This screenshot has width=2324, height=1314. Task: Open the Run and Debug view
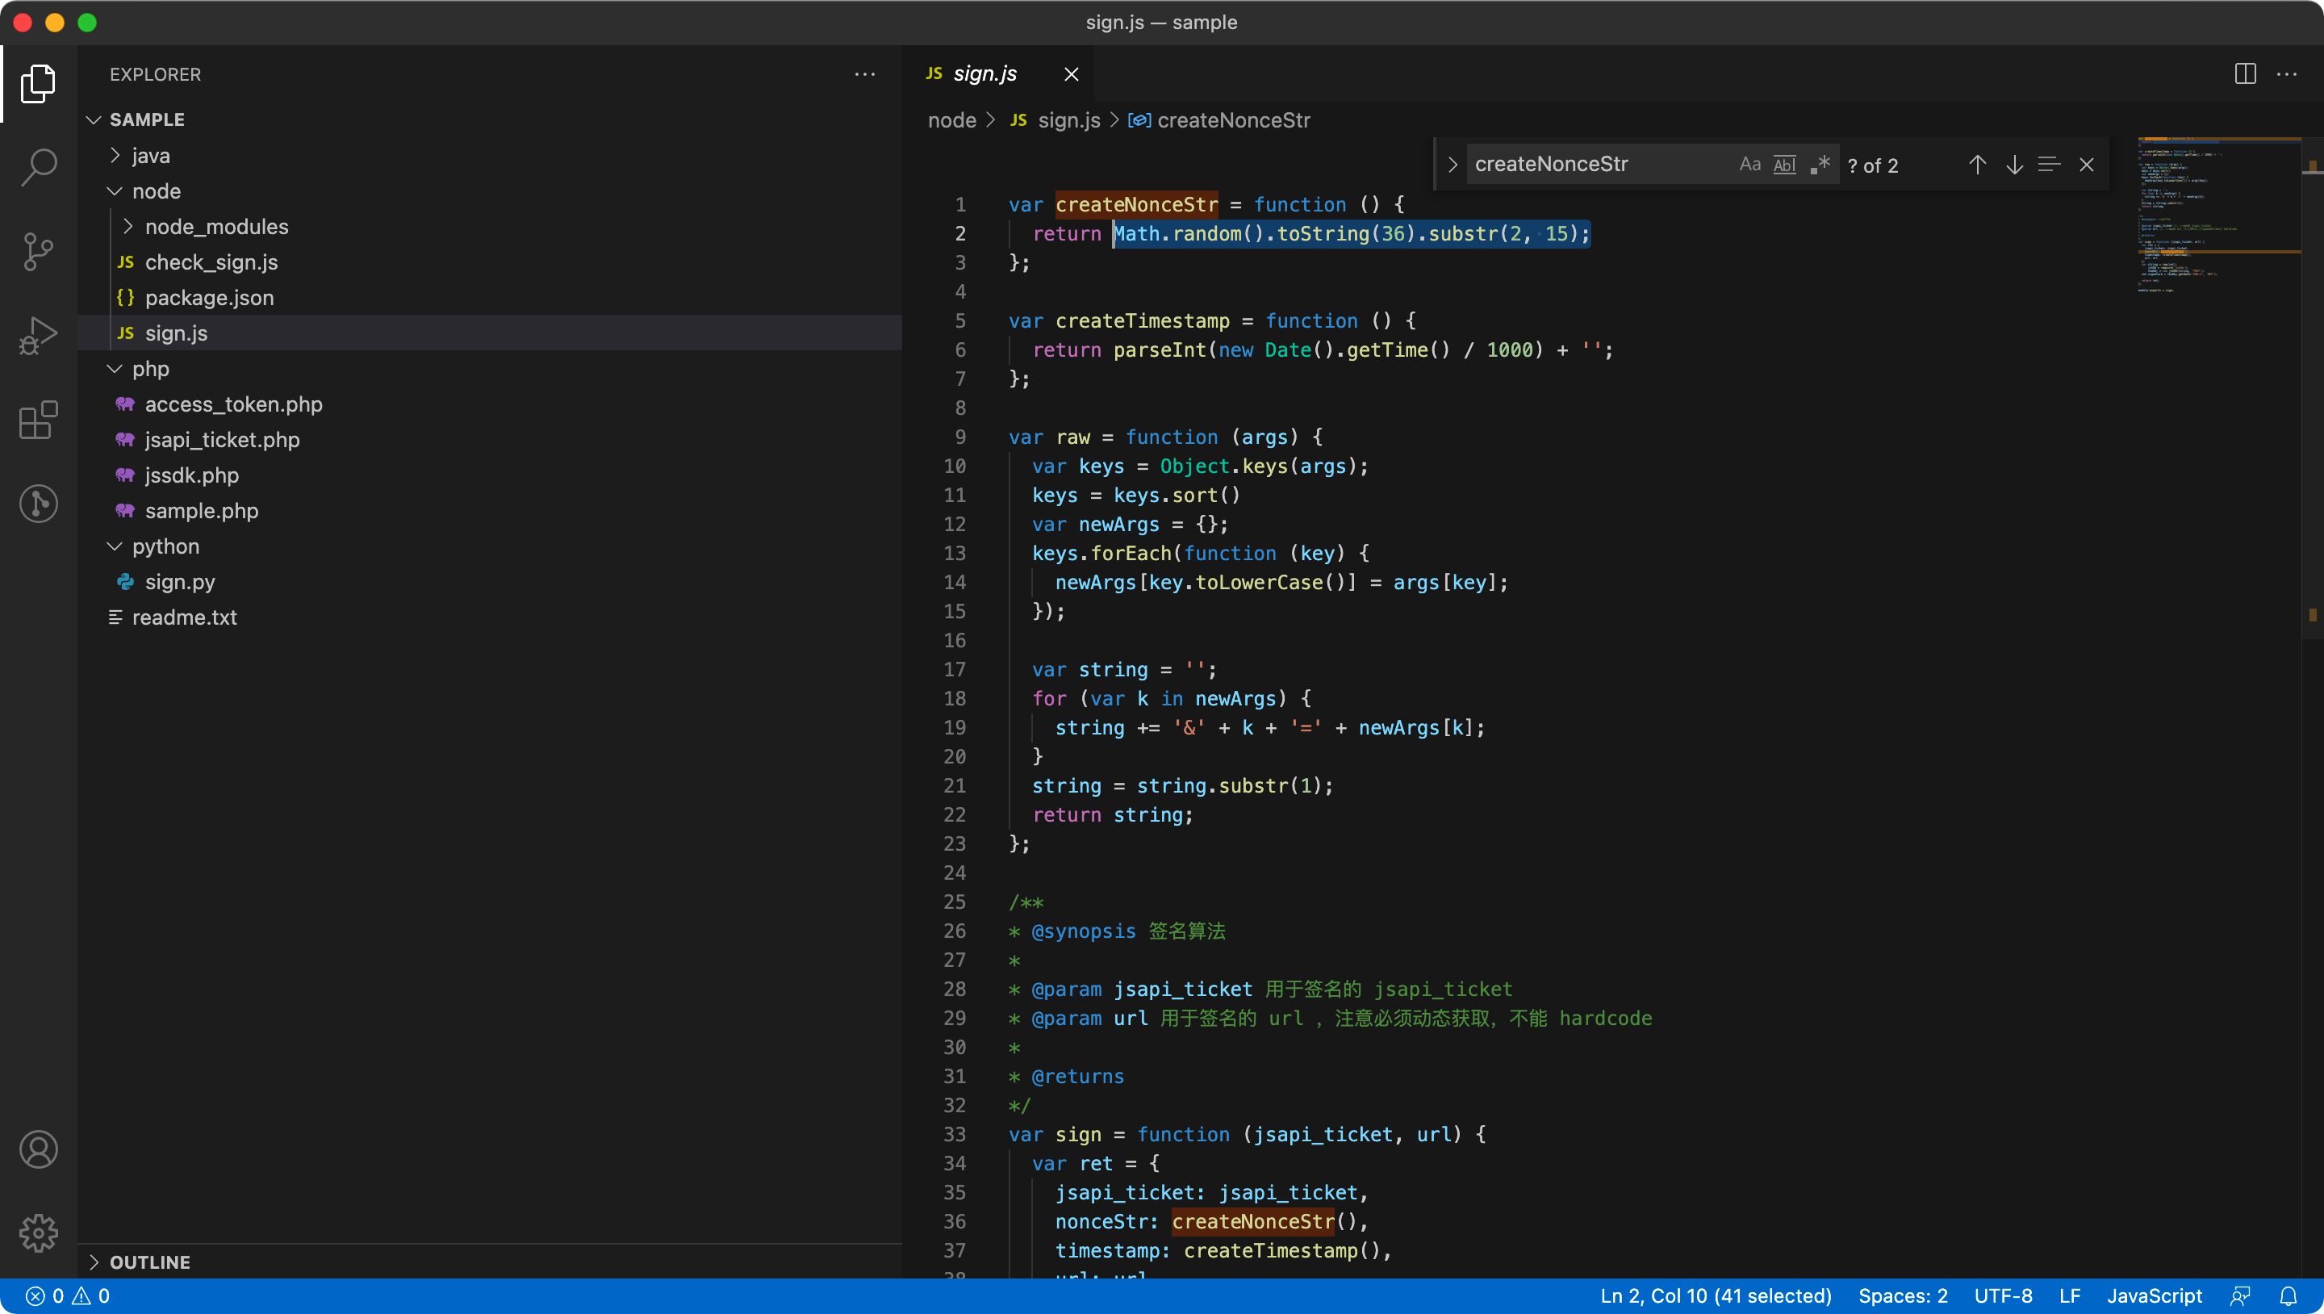(x=38, y=336)
